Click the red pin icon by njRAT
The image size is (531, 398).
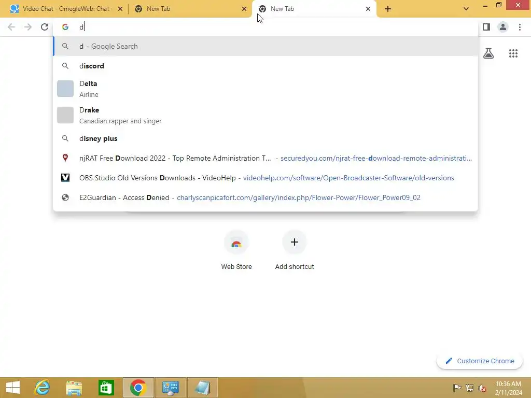point(65,158)
